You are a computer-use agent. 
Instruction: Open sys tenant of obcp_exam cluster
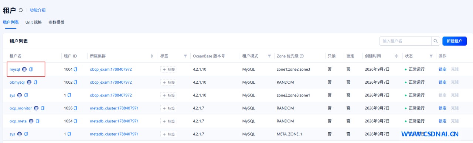(x=12, y=95)
